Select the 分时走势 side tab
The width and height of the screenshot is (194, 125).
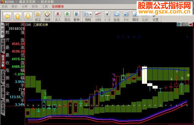point(3,45)
